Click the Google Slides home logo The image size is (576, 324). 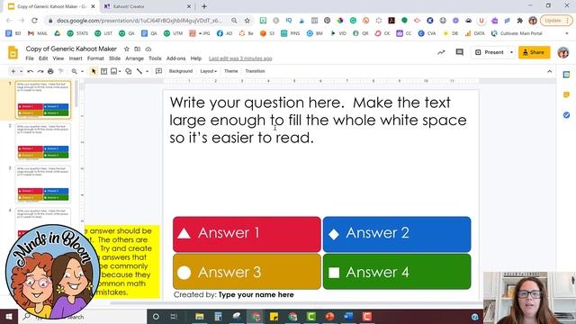13,53
